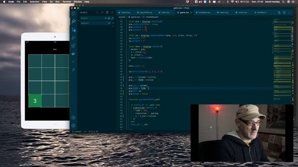
Task: Click line number 54 in the gutter
Action: 121,99
